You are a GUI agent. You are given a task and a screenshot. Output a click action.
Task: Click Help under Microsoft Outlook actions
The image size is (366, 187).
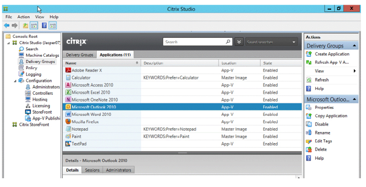click(319, 158)
